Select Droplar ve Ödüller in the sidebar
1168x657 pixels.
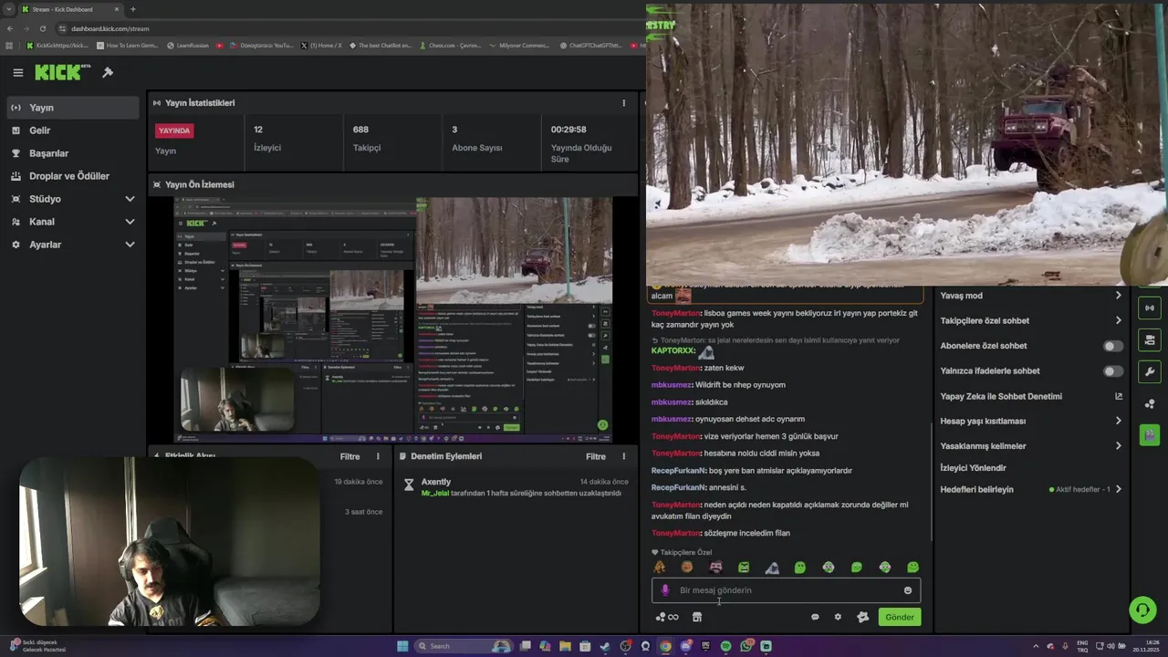pos(71,176)
